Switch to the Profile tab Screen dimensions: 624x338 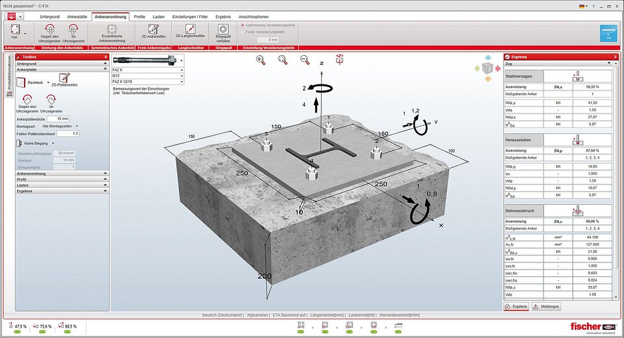click(x=139, y=16)
